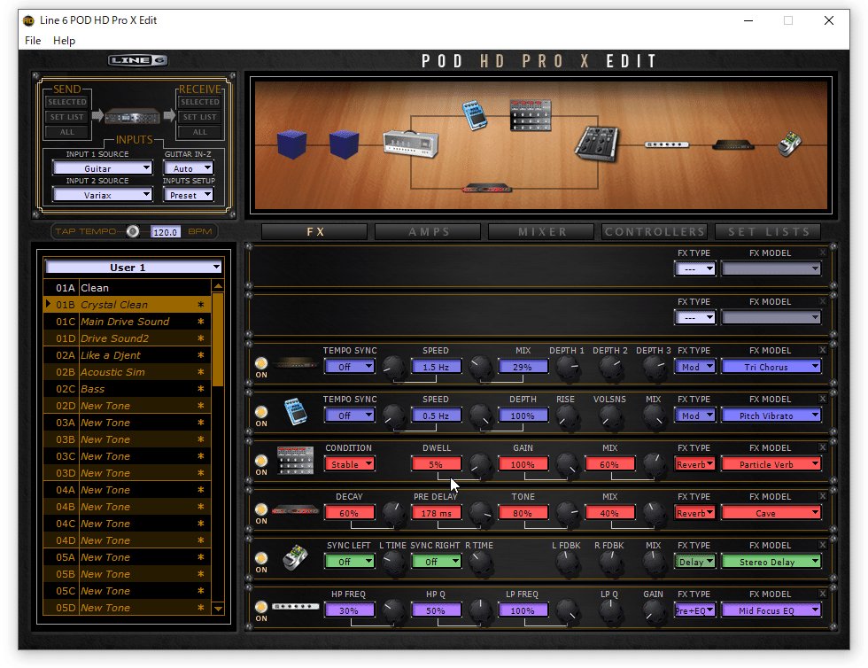Remove the Pitch Vibrato effect with its X

pyautogui.click(x=823, y=399)
